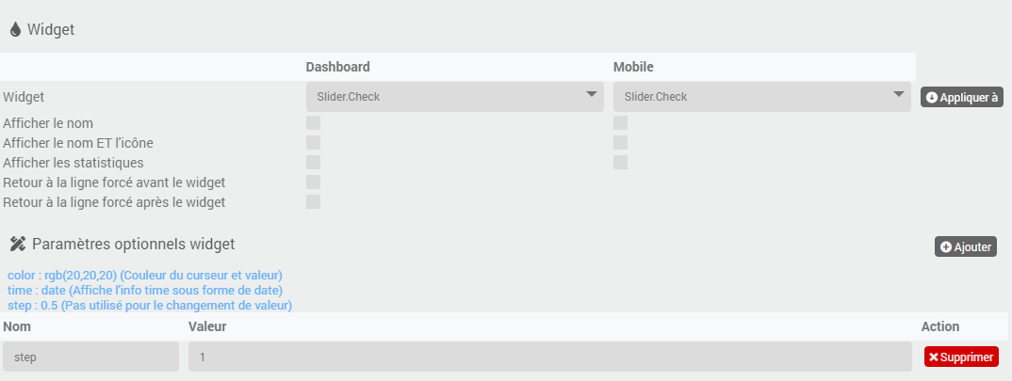This screenshot has width=1012, height=381.
Task: Click the Mobile column header
Action: point(633,67)
